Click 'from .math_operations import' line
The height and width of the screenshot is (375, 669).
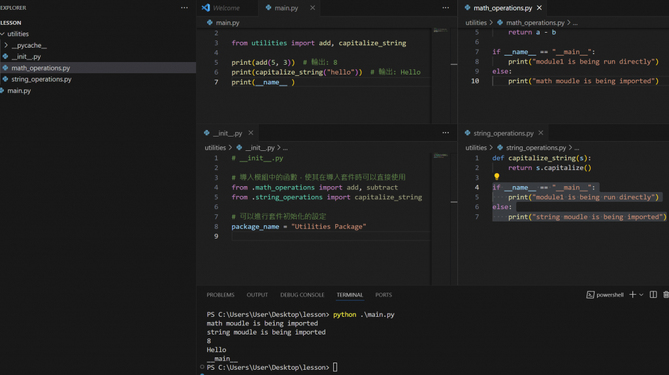click(x=315, y=187)
